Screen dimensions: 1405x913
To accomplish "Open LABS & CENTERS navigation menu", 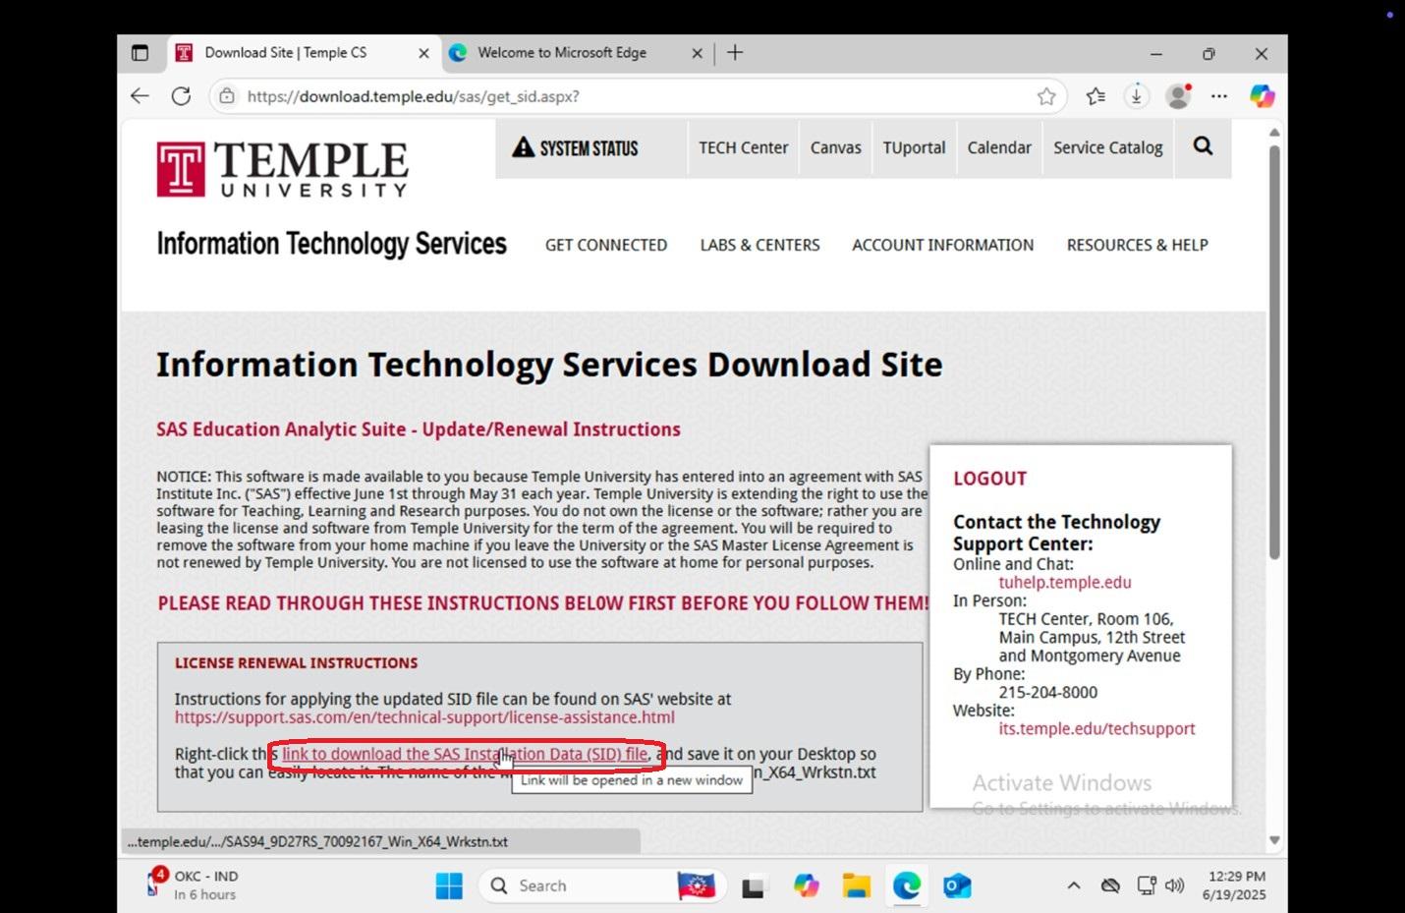I will pyautogui.click(x=759, y=245).
